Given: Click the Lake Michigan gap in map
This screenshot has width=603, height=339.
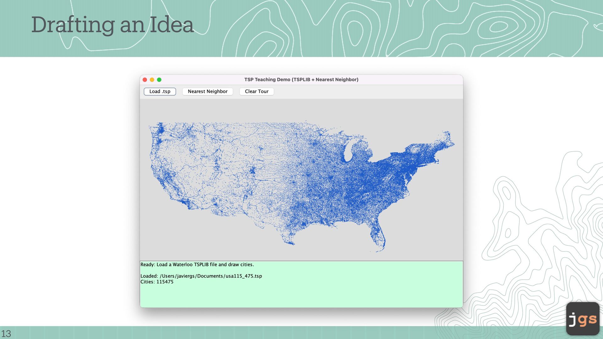Looking at the screenshot, I should [348, 152].
